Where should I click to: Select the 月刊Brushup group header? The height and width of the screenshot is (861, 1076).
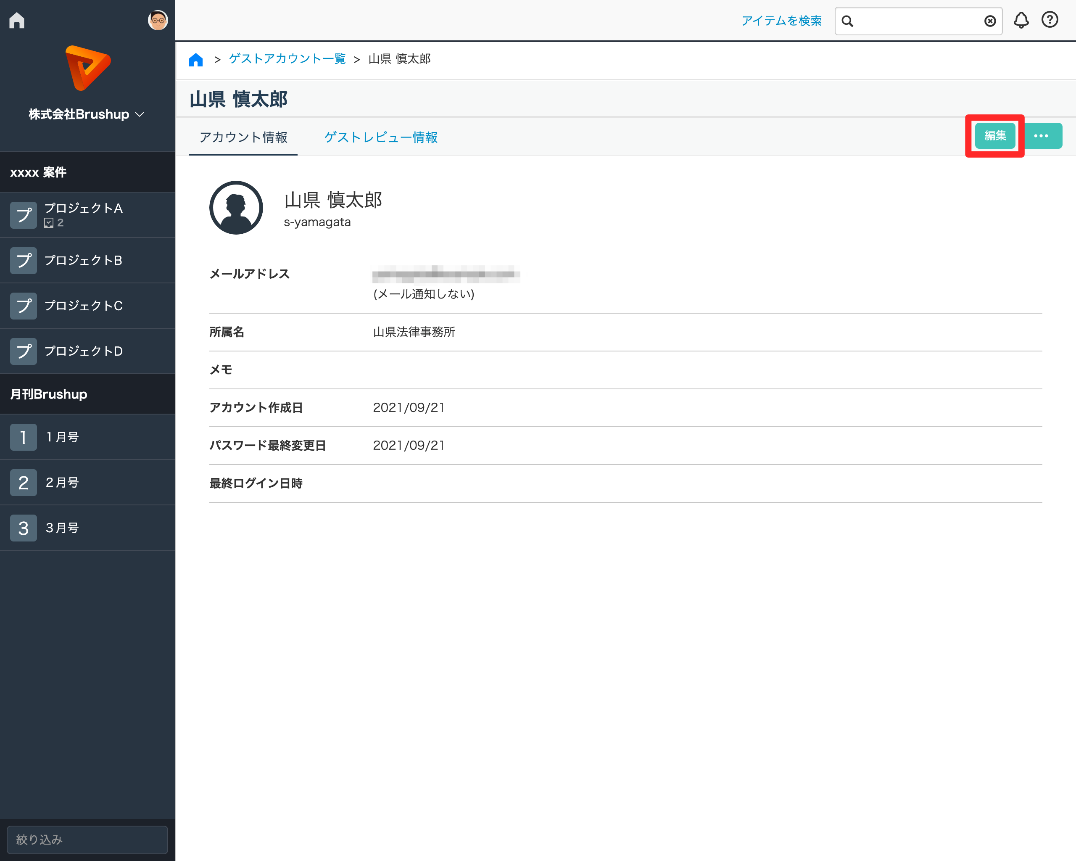pyautogui.click(x=87, y=394)
